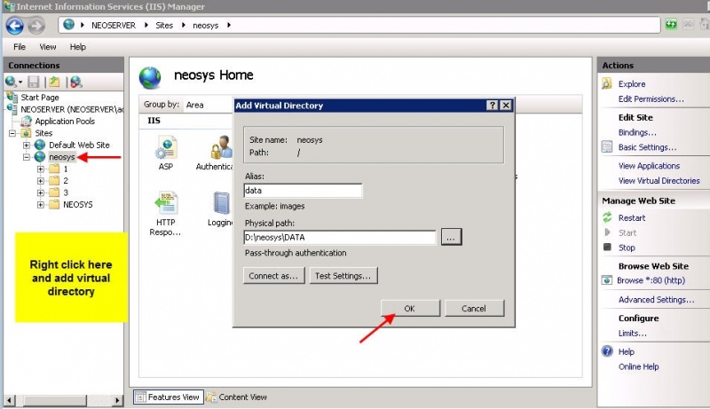The width and height of the screenshot is (710, 409).
Task: Refresh page with green toolbar icon
Action: tap(671, 25)
